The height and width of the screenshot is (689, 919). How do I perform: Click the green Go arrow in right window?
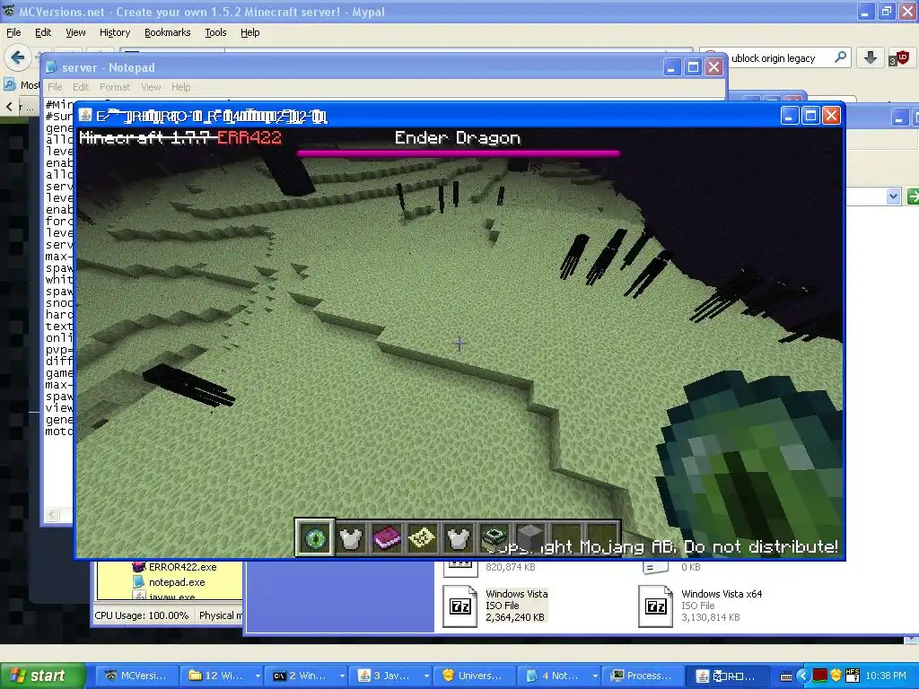tap(913, 196)
